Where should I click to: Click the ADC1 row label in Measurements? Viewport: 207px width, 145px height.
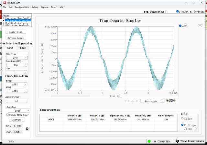coord(51,119)
